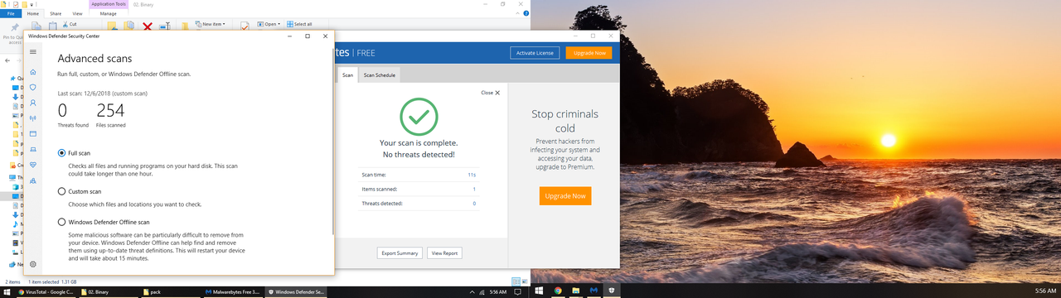Select Scan tab in Malwarebytes
Viewport: 1061px width, 298px height.
click(347, 74)
